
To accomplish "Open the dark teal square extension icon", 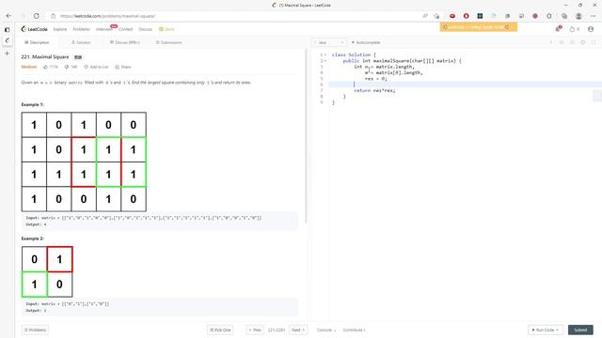I will pos(480,16).
